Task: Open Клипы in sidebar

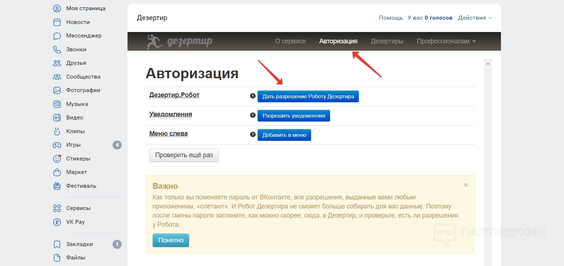Action: pos(75,131)
